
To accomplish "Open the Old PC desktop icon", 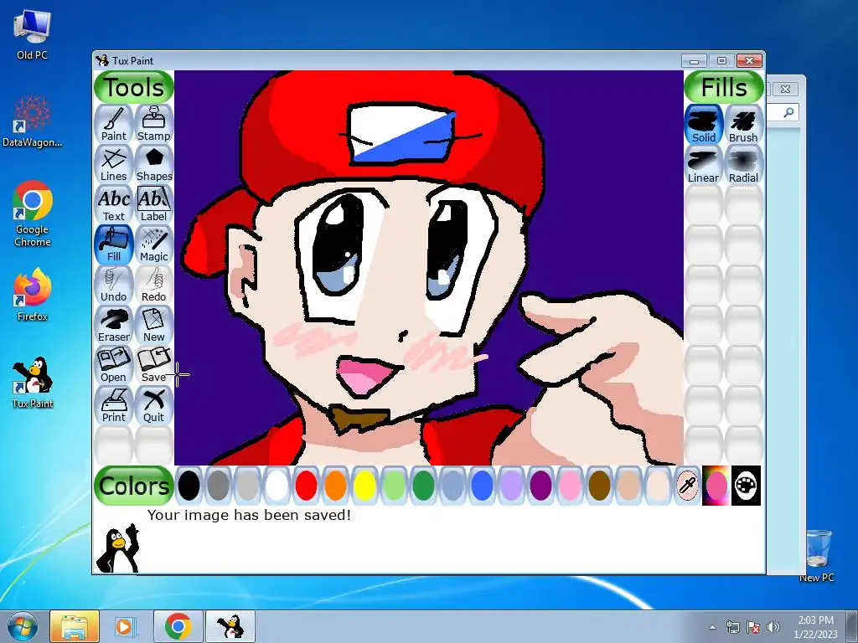I will (33, 35).
